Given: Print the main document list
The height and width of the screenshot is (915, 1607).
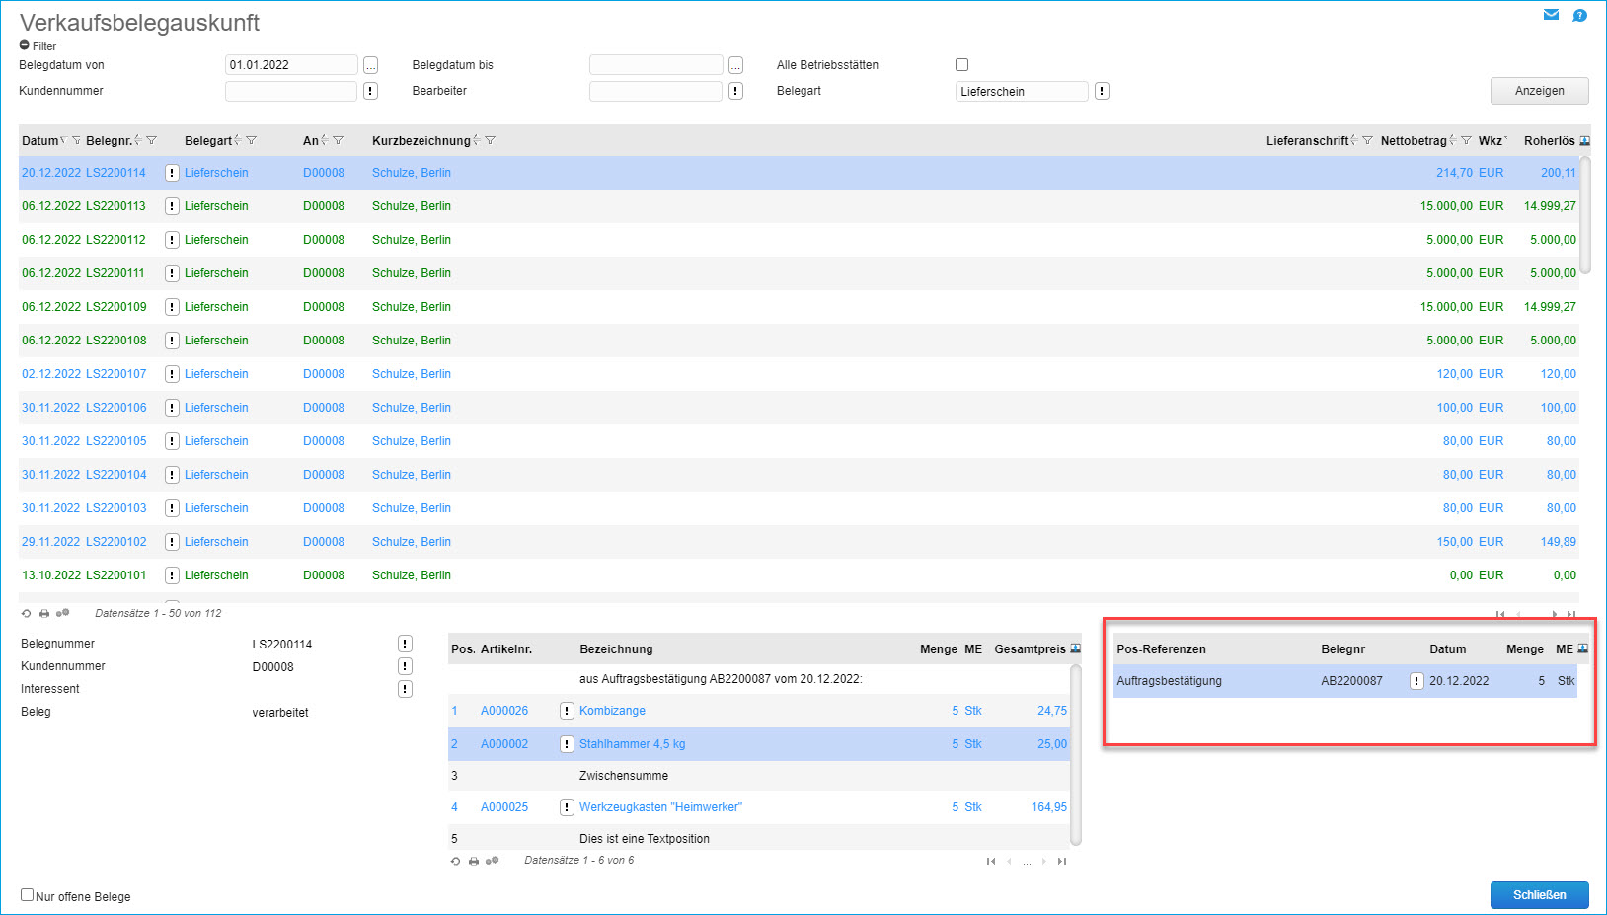Looking at the screenshot, I should (44, 614).
